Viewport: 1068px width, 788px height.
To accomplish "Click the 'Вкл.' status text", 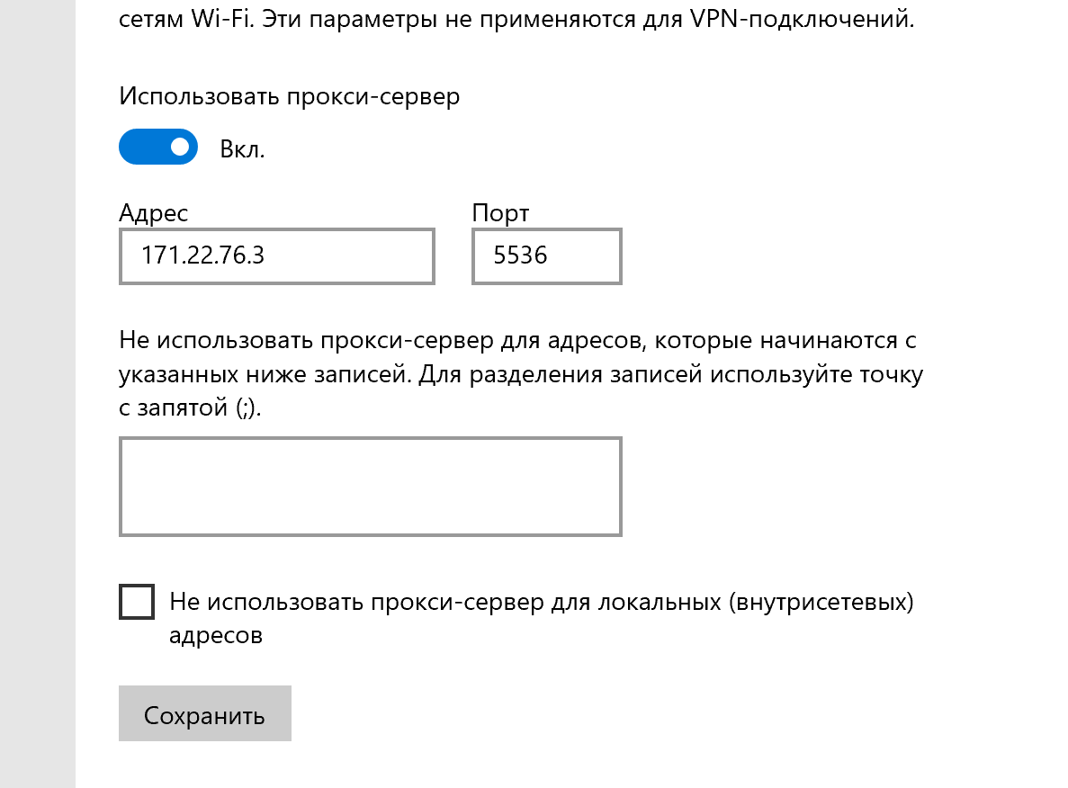I will [242, 147].
